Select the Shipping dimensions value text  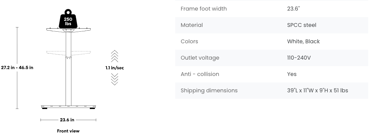[x=317, y=91]
